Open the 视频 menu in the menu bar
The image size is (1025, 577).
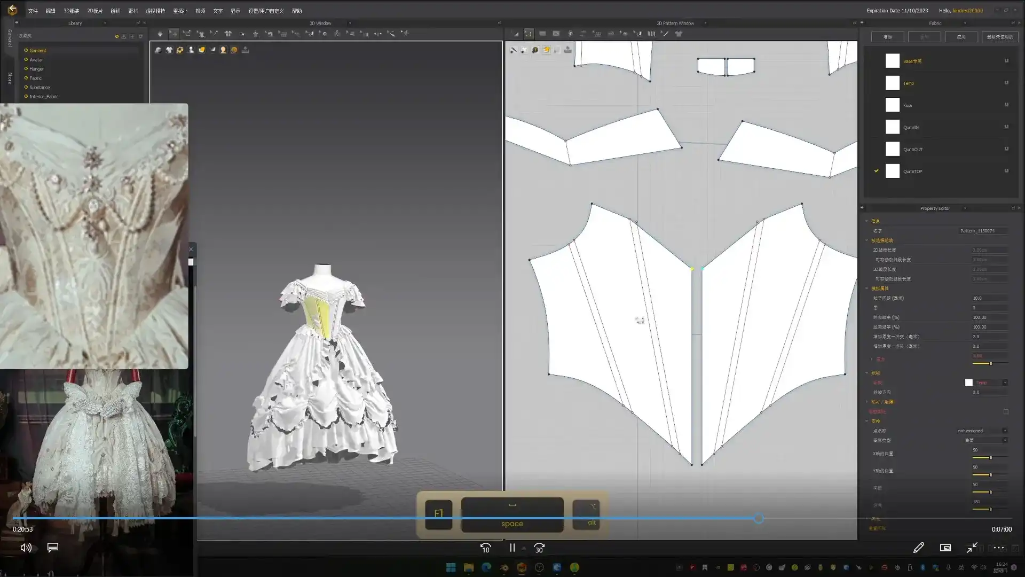point(200,10)
